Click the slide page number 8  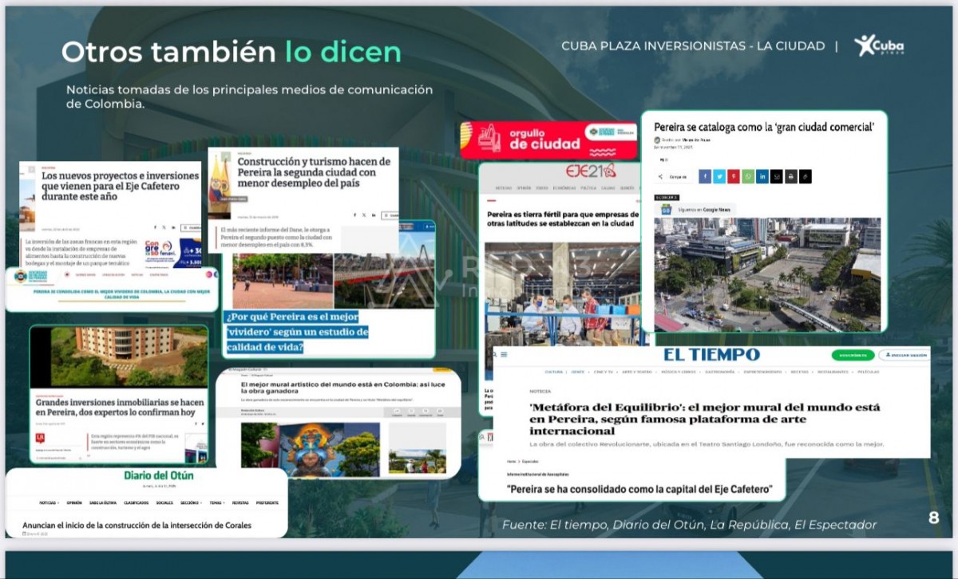934,518
